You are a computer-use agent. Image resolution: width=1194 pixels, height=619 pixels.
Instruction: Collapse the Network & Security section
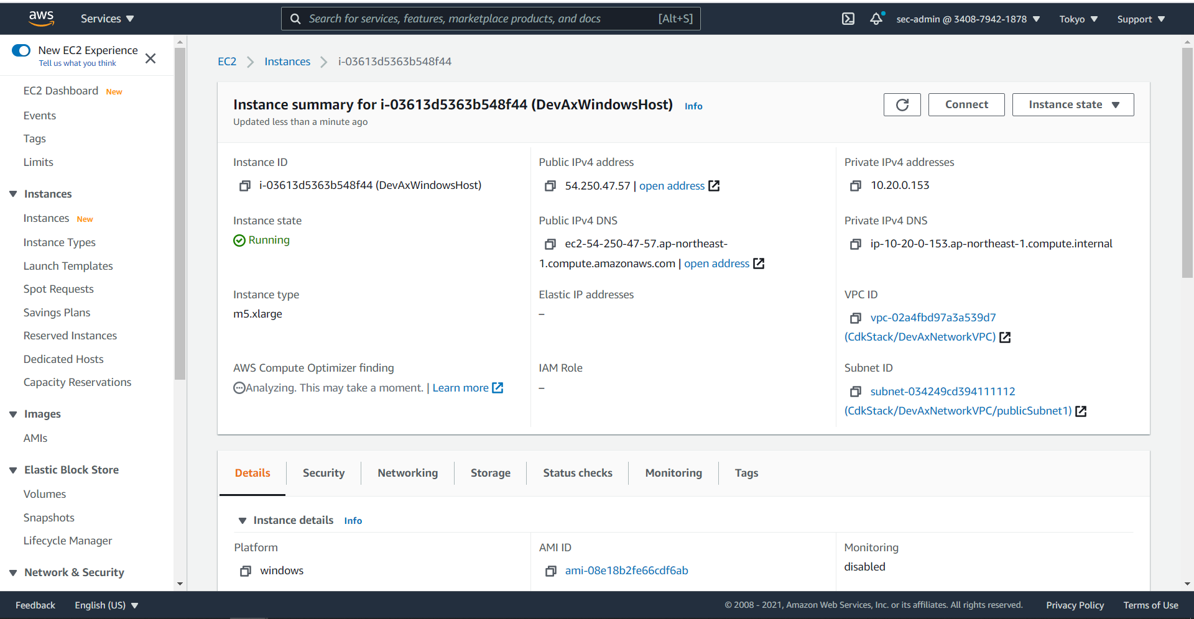pos(13,572)
